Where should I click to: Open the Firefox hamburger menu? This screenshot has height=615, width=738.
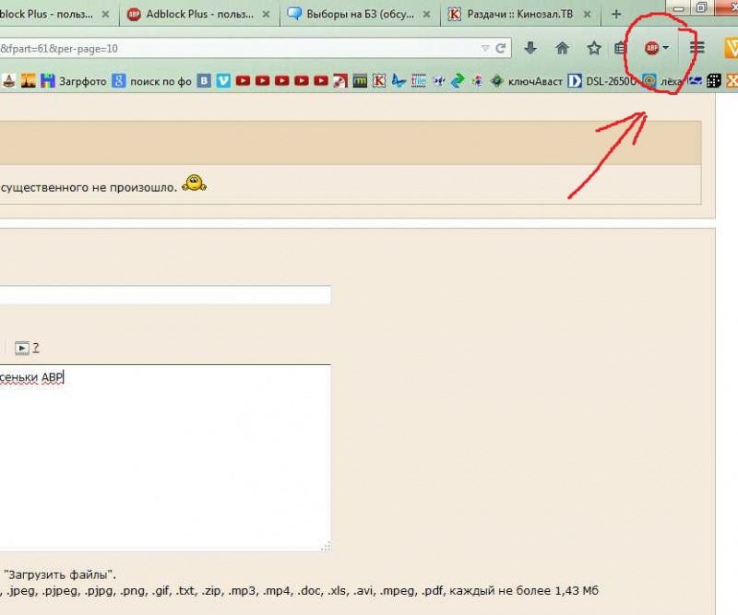(x=698, y=48)
